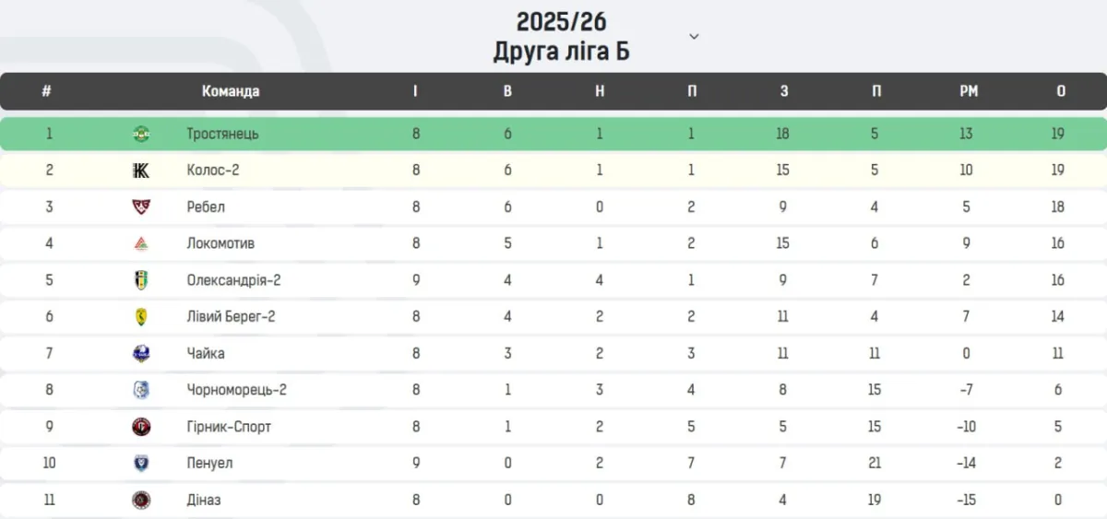This screenshot has height=519, width=1107.
Task: Expand the league selector chevron
Action: coord(695,37)
